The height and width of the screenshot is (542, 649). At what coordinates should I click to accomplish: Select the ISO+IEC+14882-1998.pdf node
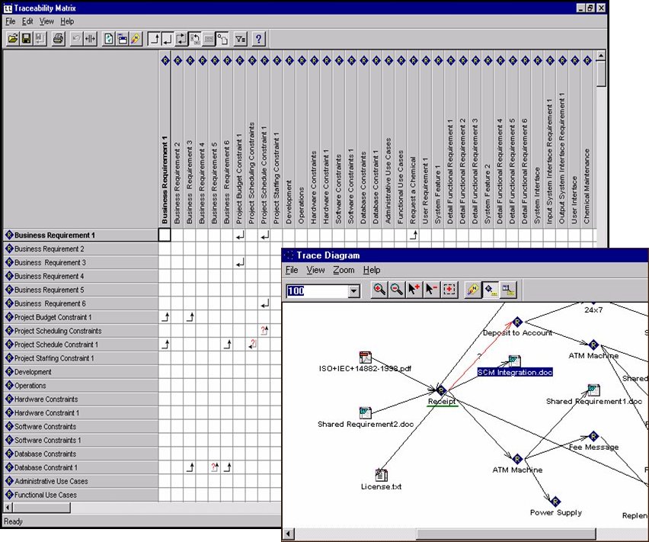365,362
